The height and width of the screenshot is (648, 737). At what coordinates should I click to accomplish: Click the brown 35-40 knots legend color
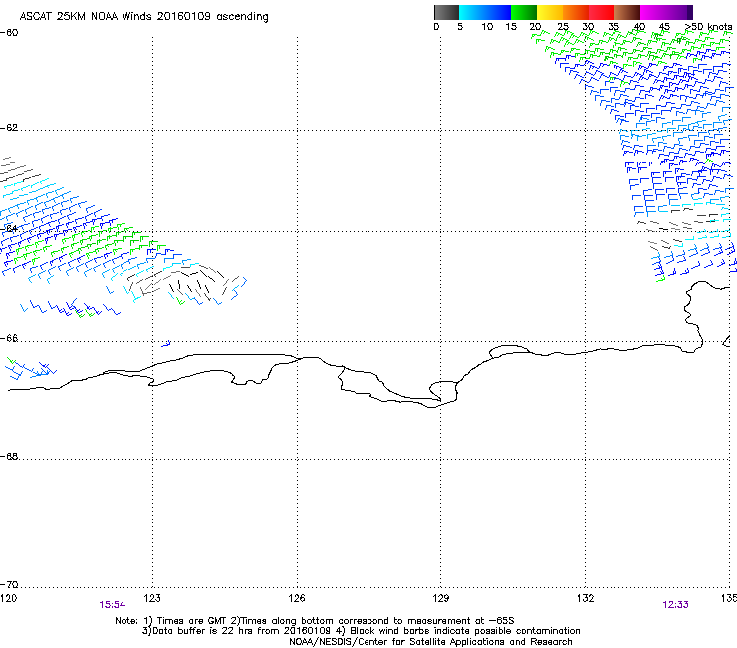pyautogui.click(x=627, y=12)
